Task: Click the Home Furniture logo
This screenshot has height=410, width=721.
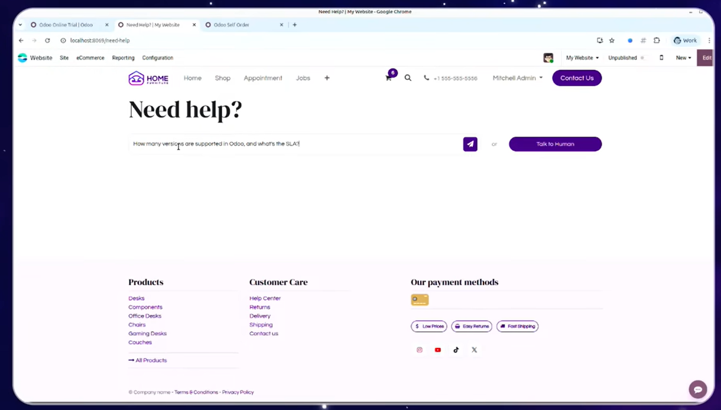Action: [148, 78]
